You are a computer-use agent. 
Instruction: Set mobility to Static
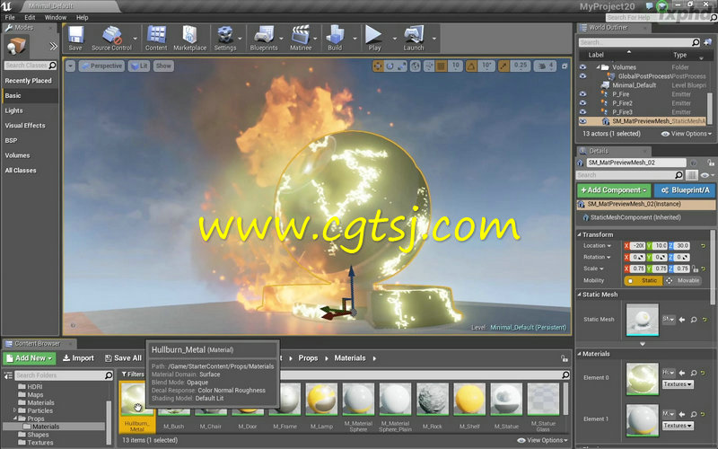tap(644, 280)
